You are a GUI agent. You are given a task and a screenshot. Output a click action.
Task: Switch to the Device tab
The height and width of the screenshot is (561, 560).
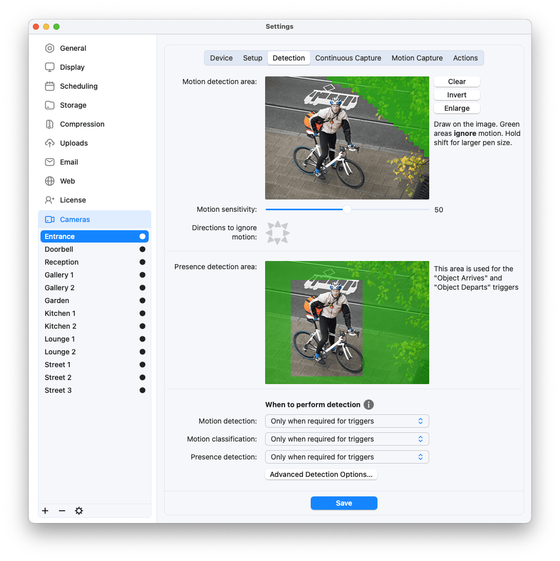[221, 58]
